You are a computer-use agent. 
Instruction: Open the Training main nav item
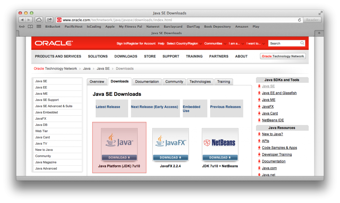click(194, 56)
